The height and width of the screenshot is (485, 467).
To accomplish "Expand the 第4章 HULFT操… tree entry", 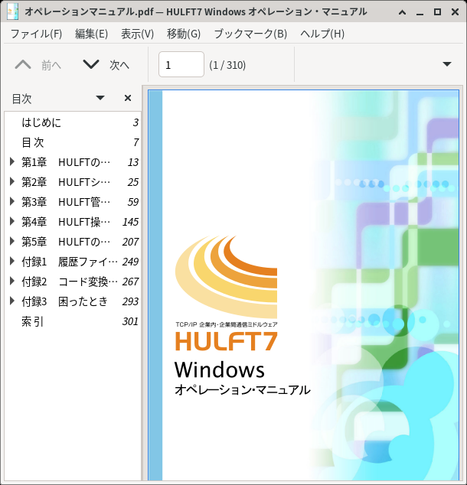I will (11, 222).
